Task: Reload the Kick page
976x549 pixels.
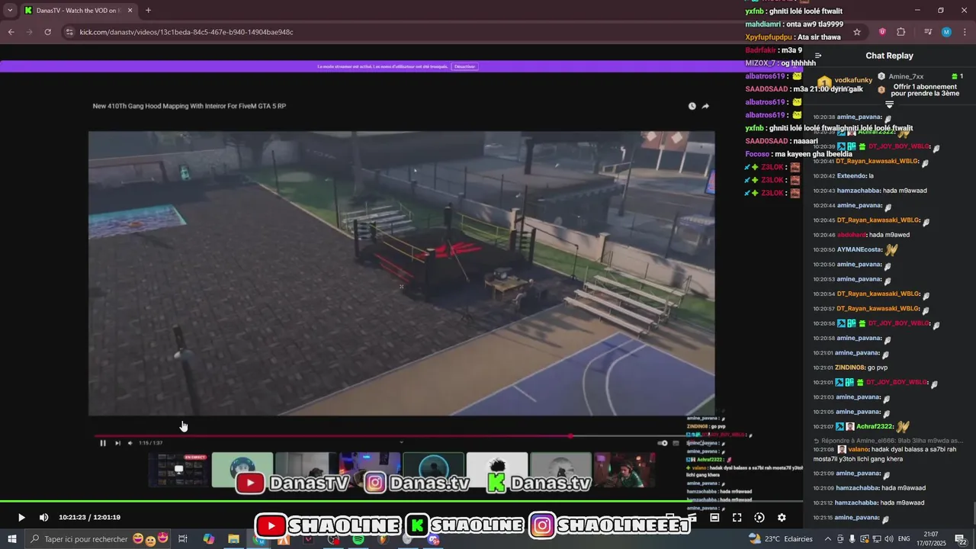Action: [47, 32]
